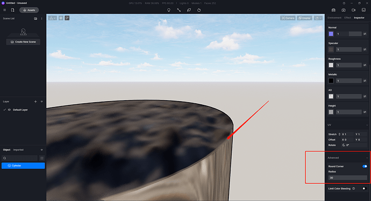This screenshot has height=201, width=371.
Task: Click the Radius input field
Action: 347,177
